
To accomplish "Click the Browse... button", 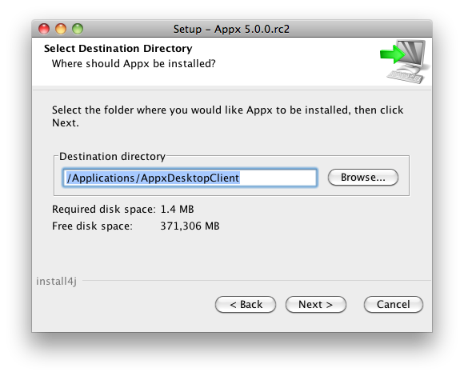I will pyautogui.click(x=362, y=178).
